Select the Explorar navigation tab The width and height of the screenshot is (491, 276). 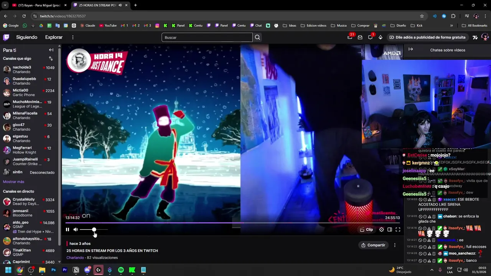(x=54, y=37)
